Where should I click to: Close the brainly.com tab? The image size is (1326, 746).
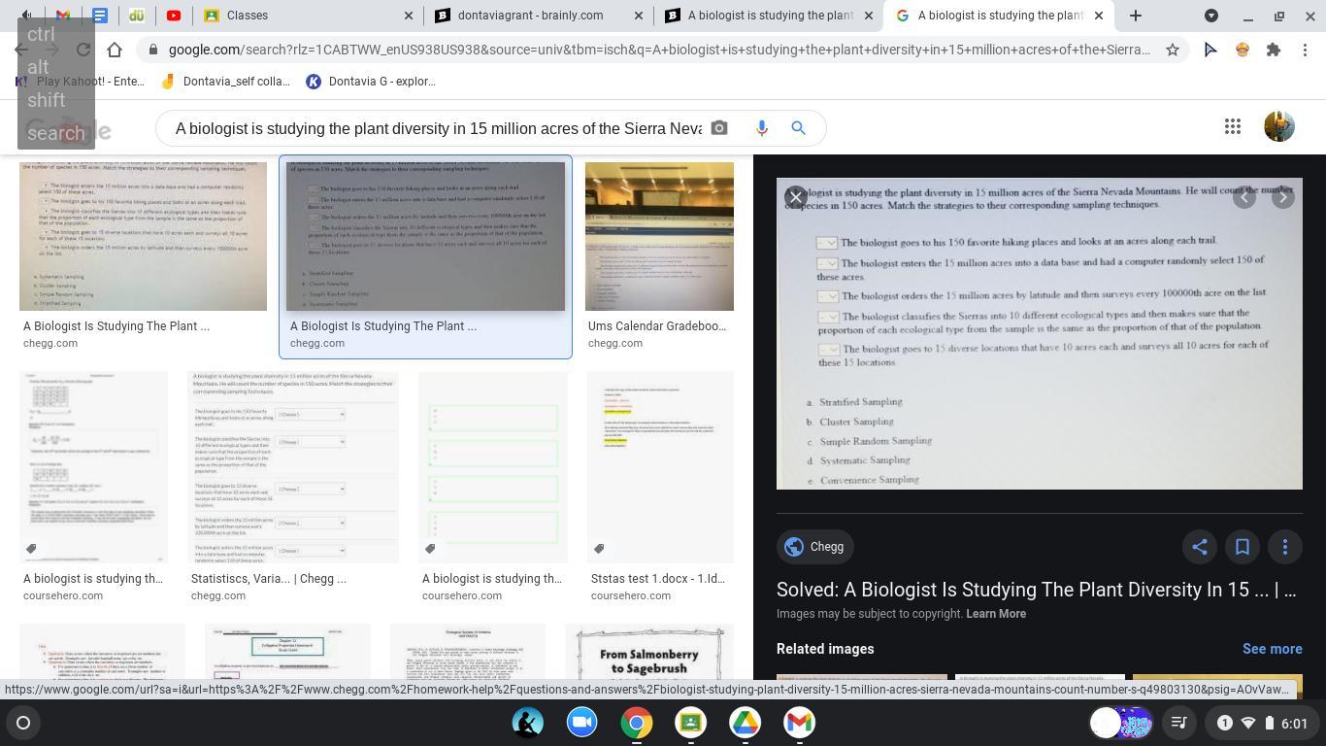638,16
